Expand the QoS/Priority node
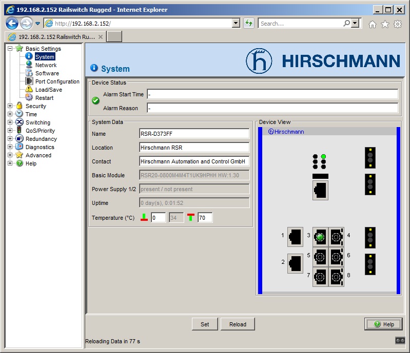The image size is (410, 353). pyautogui.click(x=10, y=131)
